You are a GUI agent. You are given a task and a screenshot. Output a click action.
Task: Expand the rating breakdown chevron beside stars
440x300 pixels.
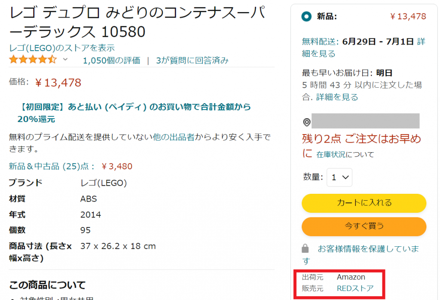(65, 59)
